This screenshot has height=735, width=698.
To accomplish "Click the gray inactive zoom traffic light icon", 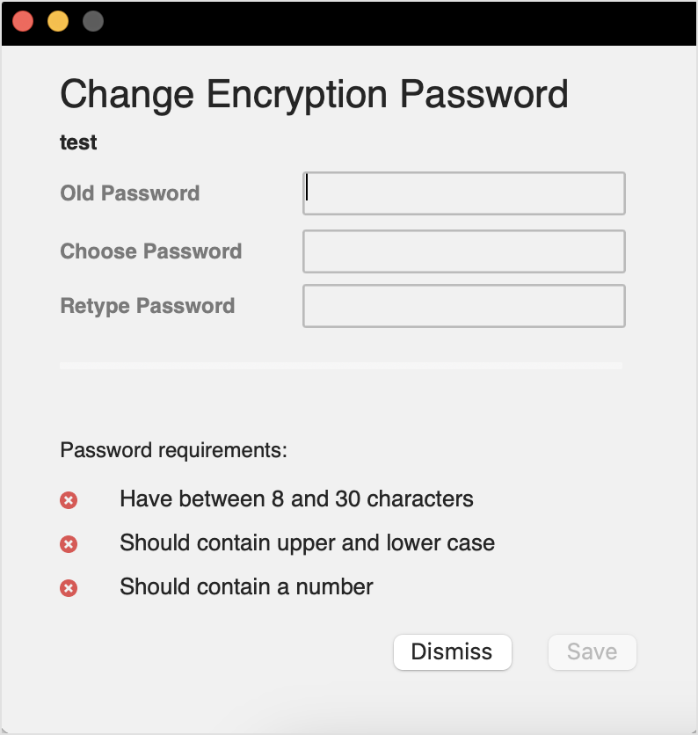I will pos(92,20).
